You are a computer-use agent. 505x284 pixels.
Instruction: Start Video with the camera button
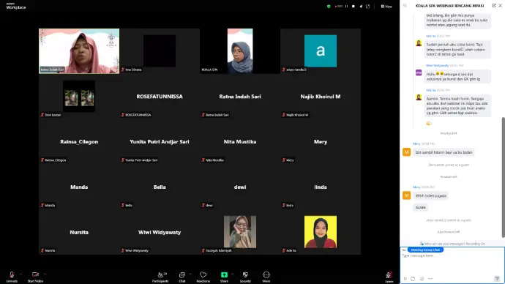(35, 276)
